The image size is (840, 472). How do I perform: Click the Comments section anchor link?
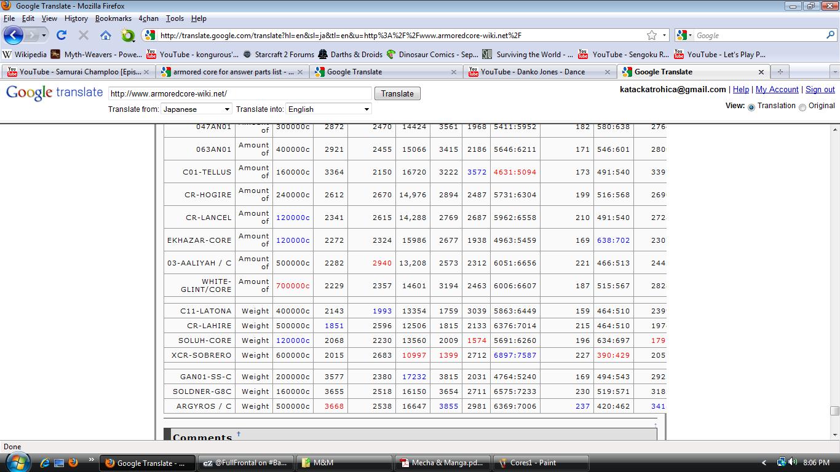click(x=239, y=434)
